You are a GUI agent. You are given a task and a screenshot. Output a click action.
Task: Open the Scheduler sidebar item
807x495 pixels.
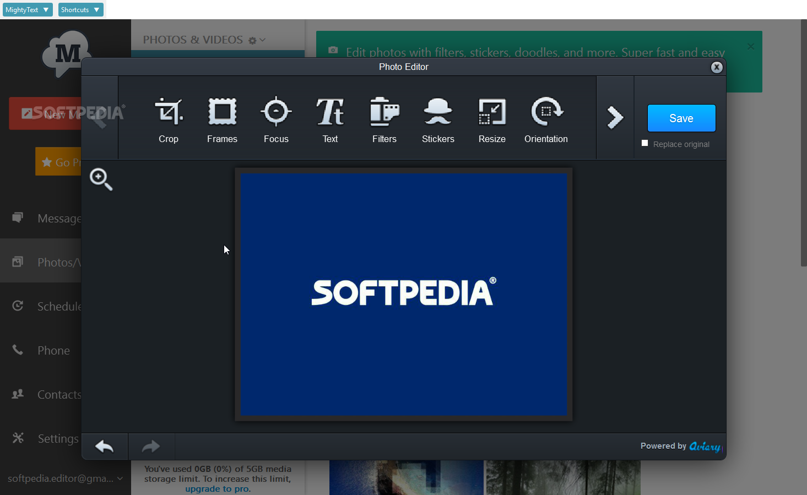(41, 306)
